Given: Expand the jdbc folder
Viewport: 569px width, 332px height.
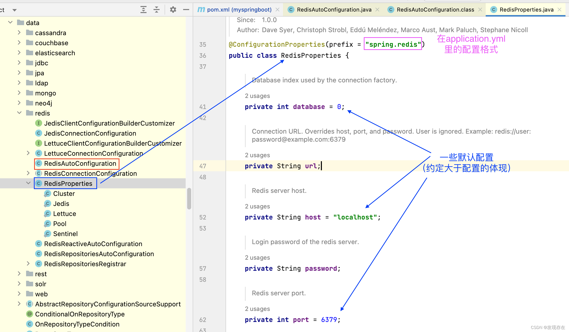Looking at the screenshot, I should point(19,63).
